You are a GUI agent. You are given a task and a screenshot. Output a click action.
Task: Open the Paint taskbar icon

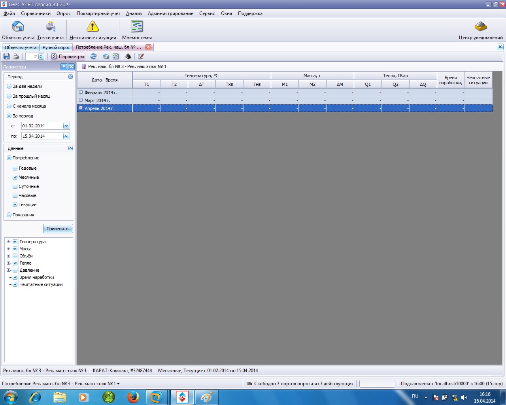[206, 397]
